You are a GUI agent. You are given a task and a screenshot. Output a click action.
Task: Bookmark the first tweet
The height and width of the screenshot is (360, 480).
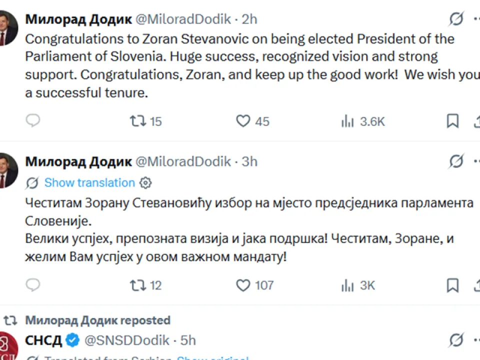pos(452,121)
